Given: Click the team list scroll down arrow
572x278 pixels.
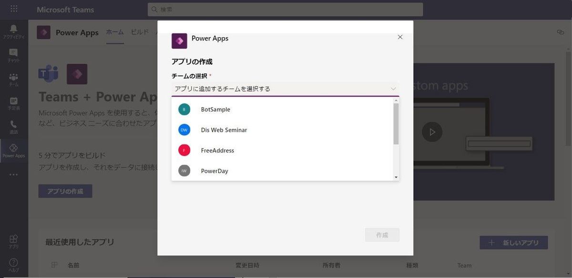Looking at the screenshot, I should tap(396, 177).
